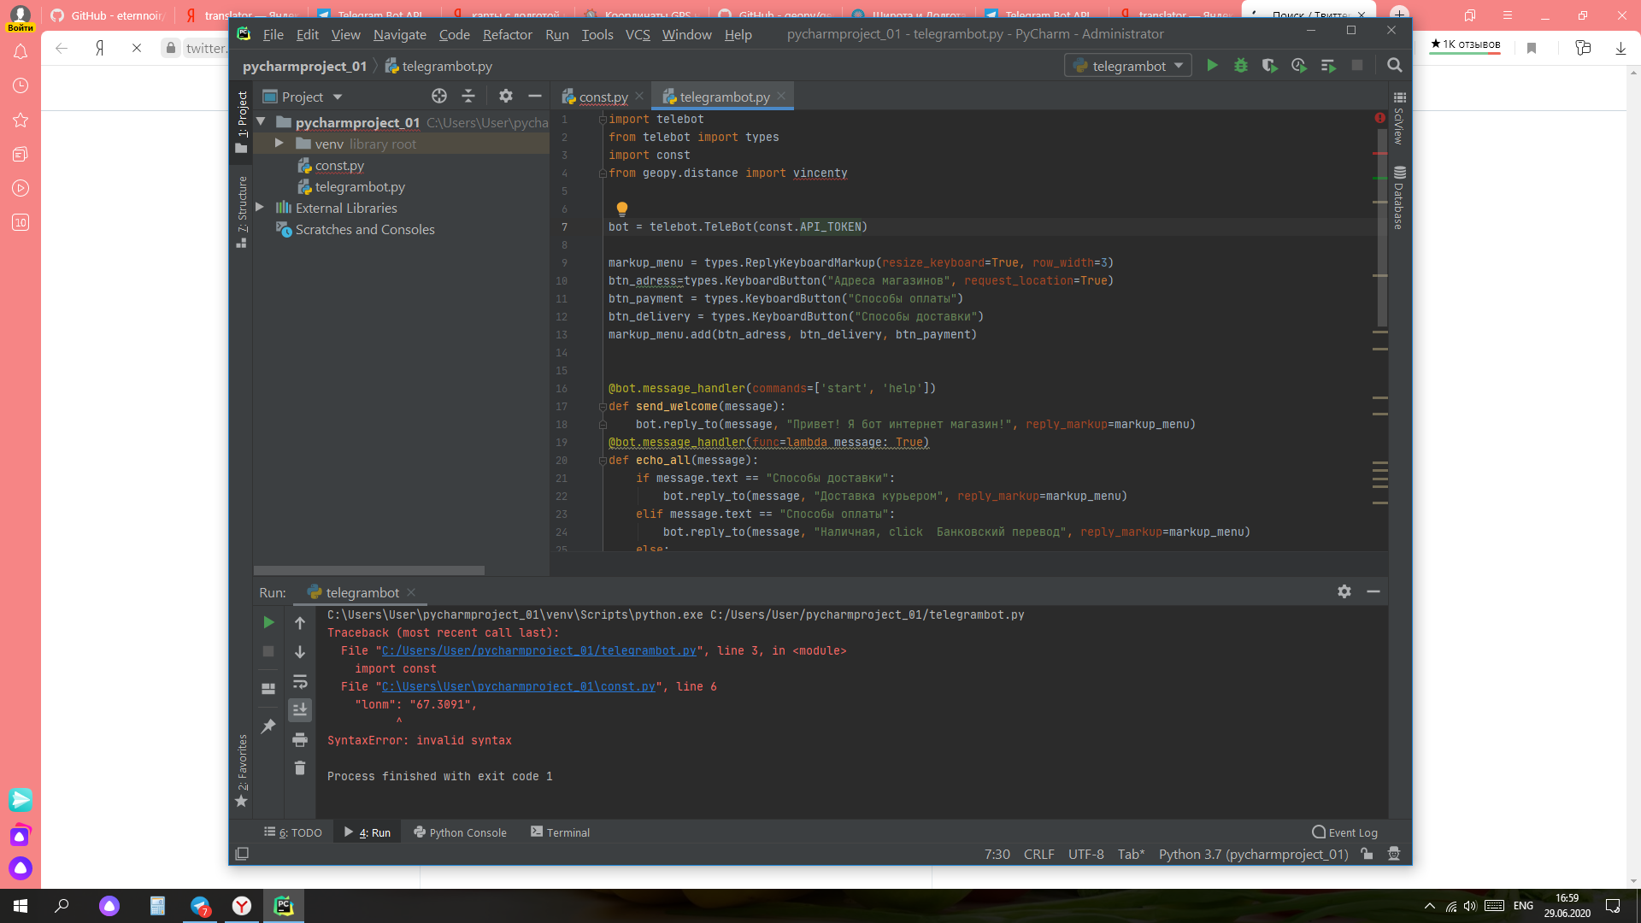Open the VCS menu

point(638,34)
